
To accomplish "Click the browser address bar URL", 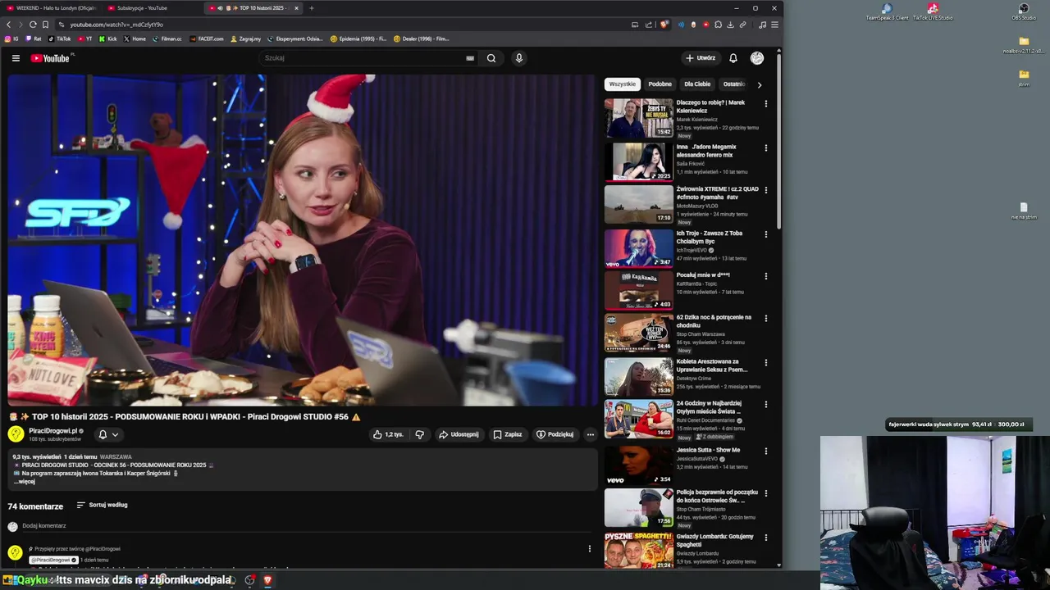I will (x=116, y=25).
